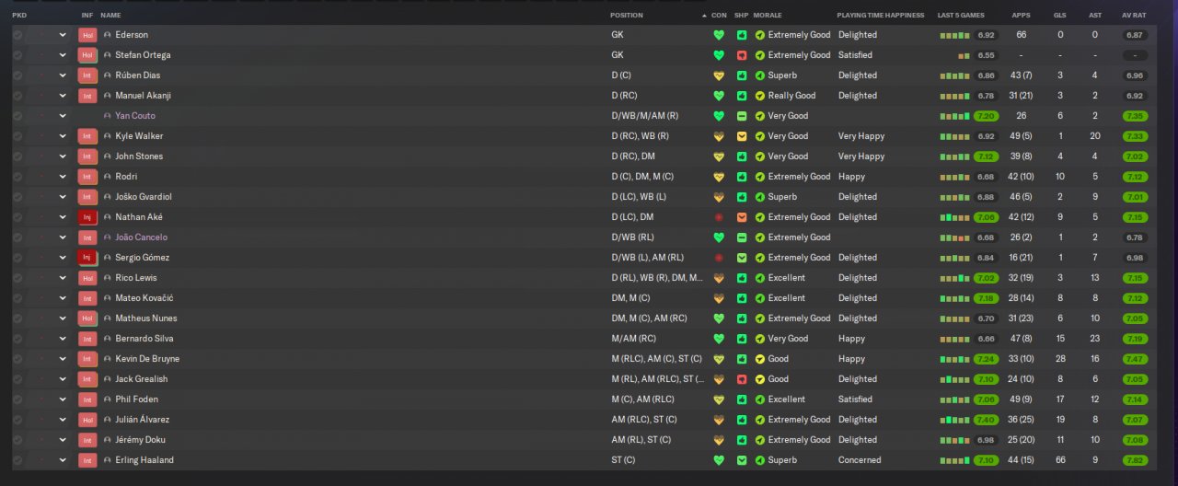The height and width of the screenshot is (486, 1178).
Task: Expand João Cancelo's row chevron
Action: [63, 237]
